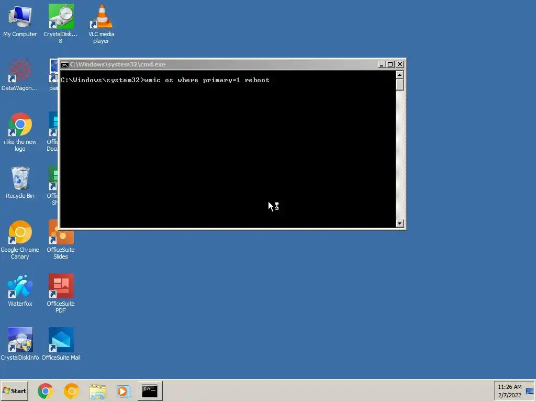Minimize the cmd.exe window
This screenshot has height=402, width=536.
(x=382, y=64)
